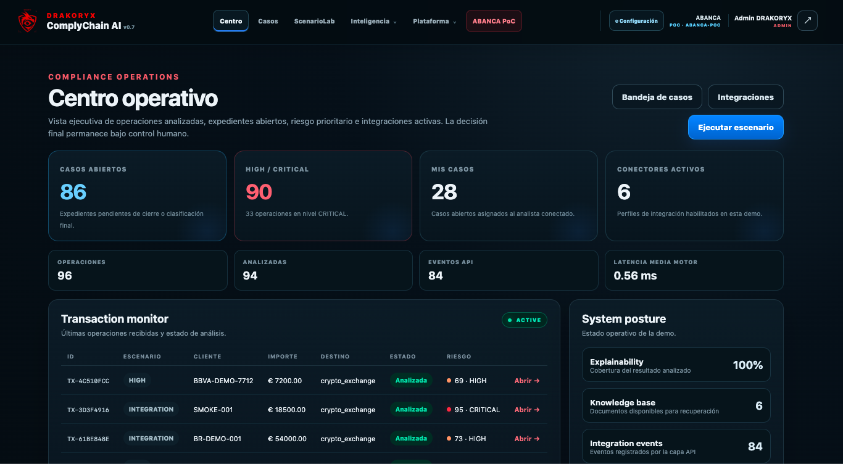
Task: Click the DRAKORYX dragon logo icon
Action: [27, 22]
